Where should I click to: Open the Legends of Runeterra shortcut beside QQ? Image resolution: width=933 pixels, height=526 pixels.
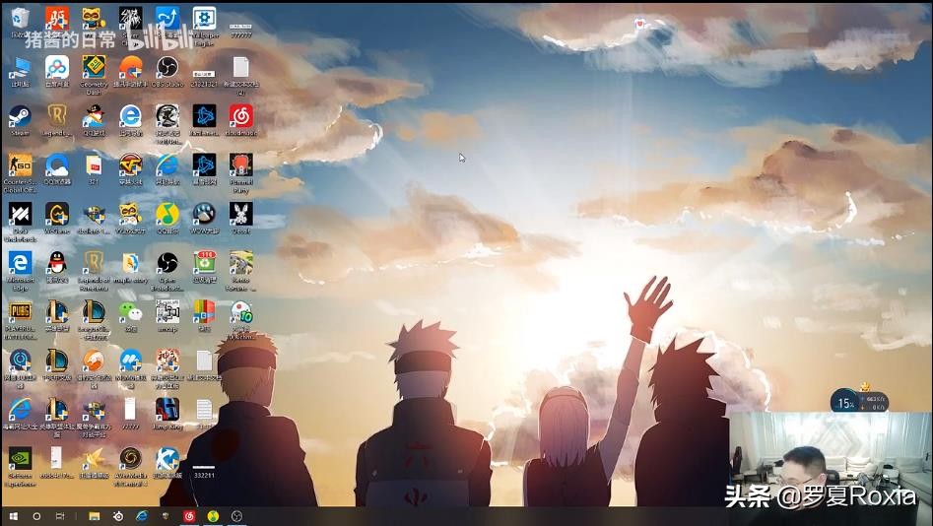[94, 262]
